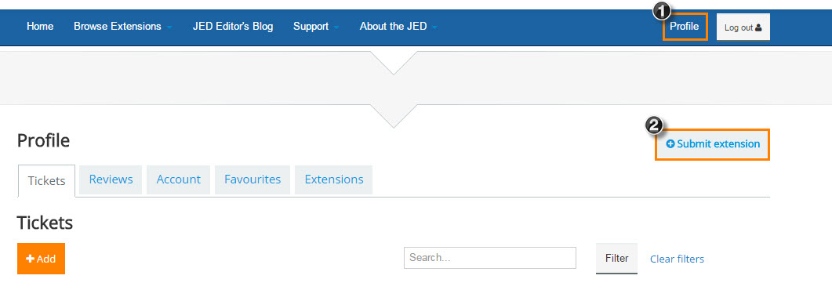Click the user icon in Log out button
The height and width of the screenshot is (290, 832).
(758, 27)
